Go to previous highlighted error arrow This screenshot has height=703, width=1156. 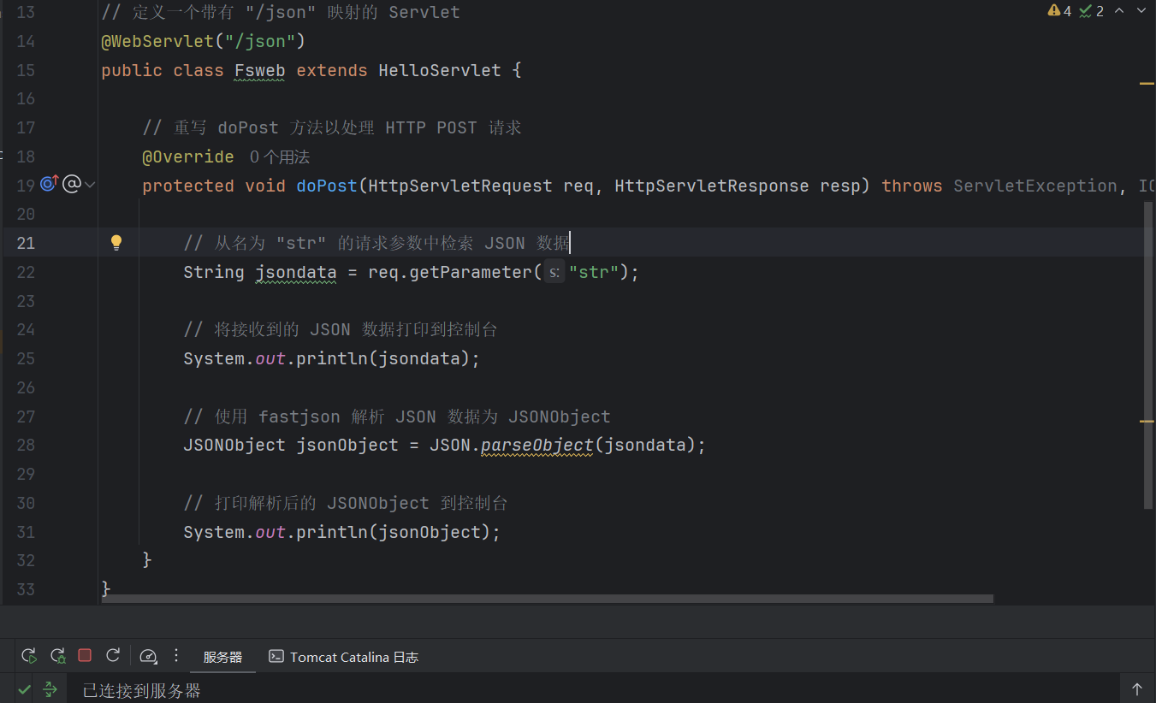pyautogui.click(x=1119, y=11)
